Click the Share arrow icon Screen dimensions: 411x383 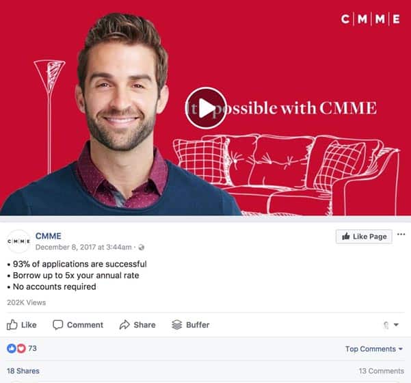point(124,325)
